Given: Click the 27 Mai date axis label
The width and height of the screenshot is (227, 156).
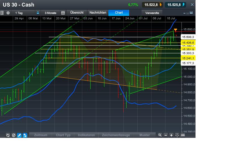Looking at the screenshot, I should coord(75,18).
